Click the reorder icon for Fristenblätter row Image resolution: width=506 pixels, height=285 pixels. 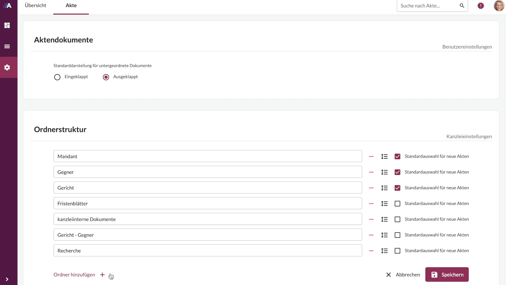pos(384,204)
